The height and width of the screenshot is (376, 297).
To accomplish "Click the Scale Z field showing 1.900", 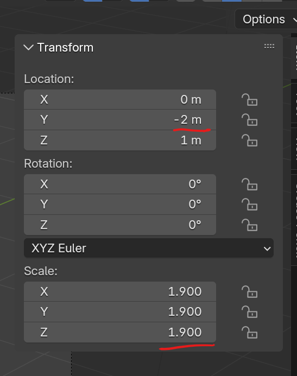I will click(x=120, y=333).
